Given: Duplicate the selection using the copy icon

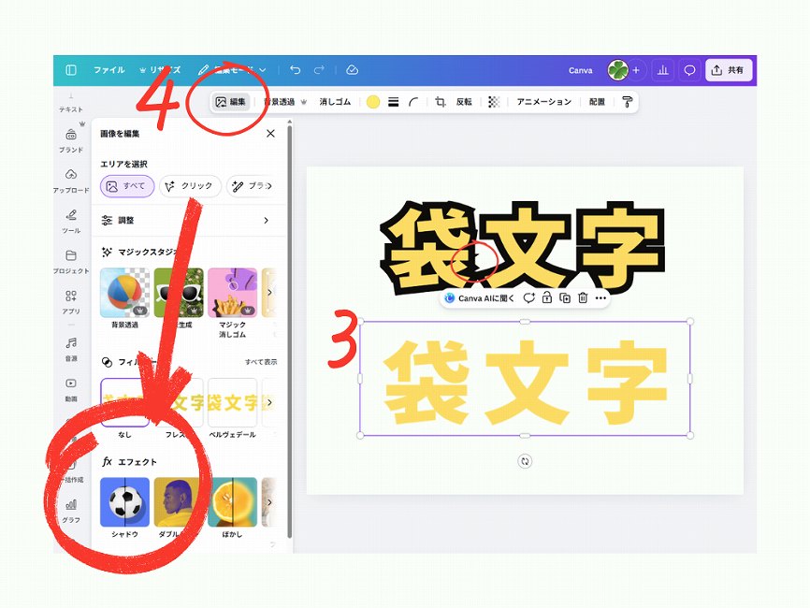Looking at the screenshot, I should point(564,298).
